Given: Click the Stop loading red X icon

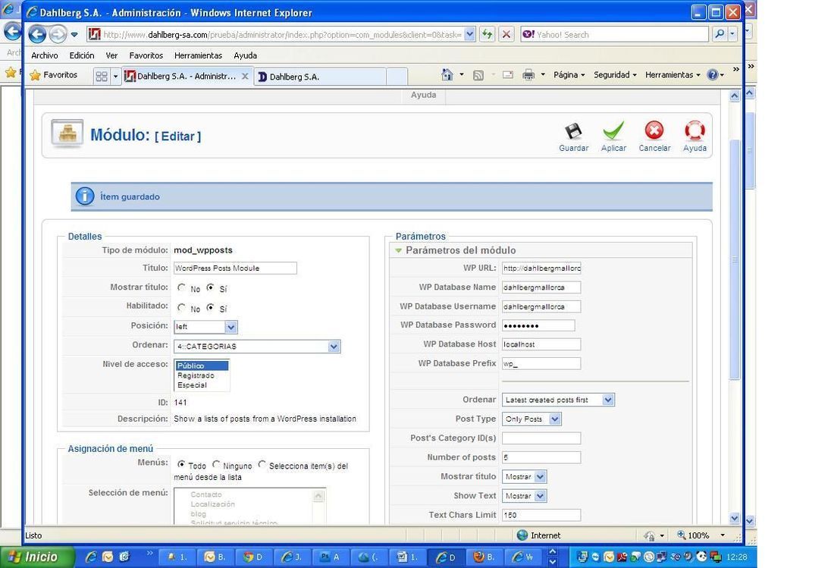Looking at the screenshot, I should coord(506,35).
